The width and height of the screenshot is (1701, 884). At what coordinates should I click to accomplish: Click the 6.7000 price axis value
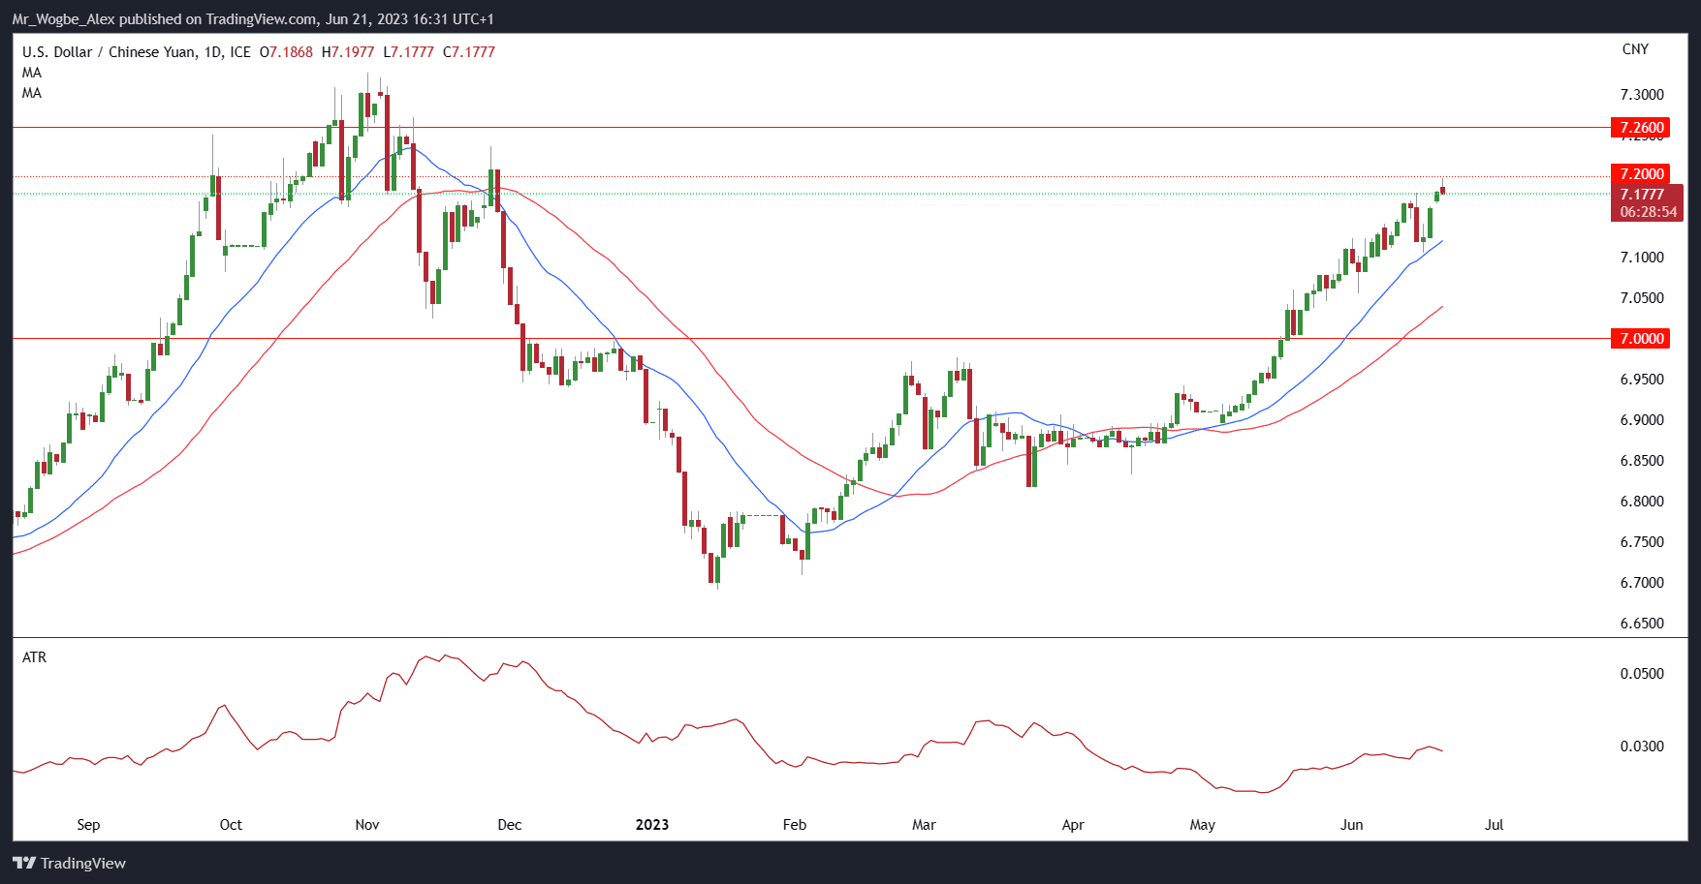pos(1642,583)
